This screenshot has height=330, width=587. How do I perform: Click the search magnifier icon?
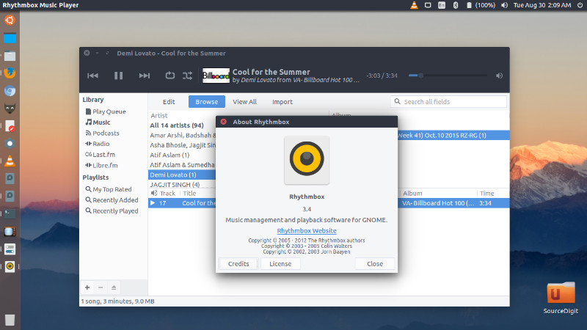pos(397,101)
